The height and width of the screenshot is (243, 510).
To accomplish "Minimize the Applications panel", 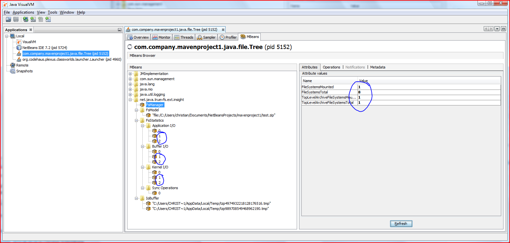I will click(x=119, y=30).
